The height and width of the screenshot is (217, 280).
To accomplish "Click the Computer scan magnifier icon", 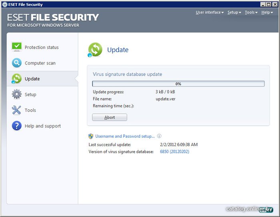I will 16,63.
